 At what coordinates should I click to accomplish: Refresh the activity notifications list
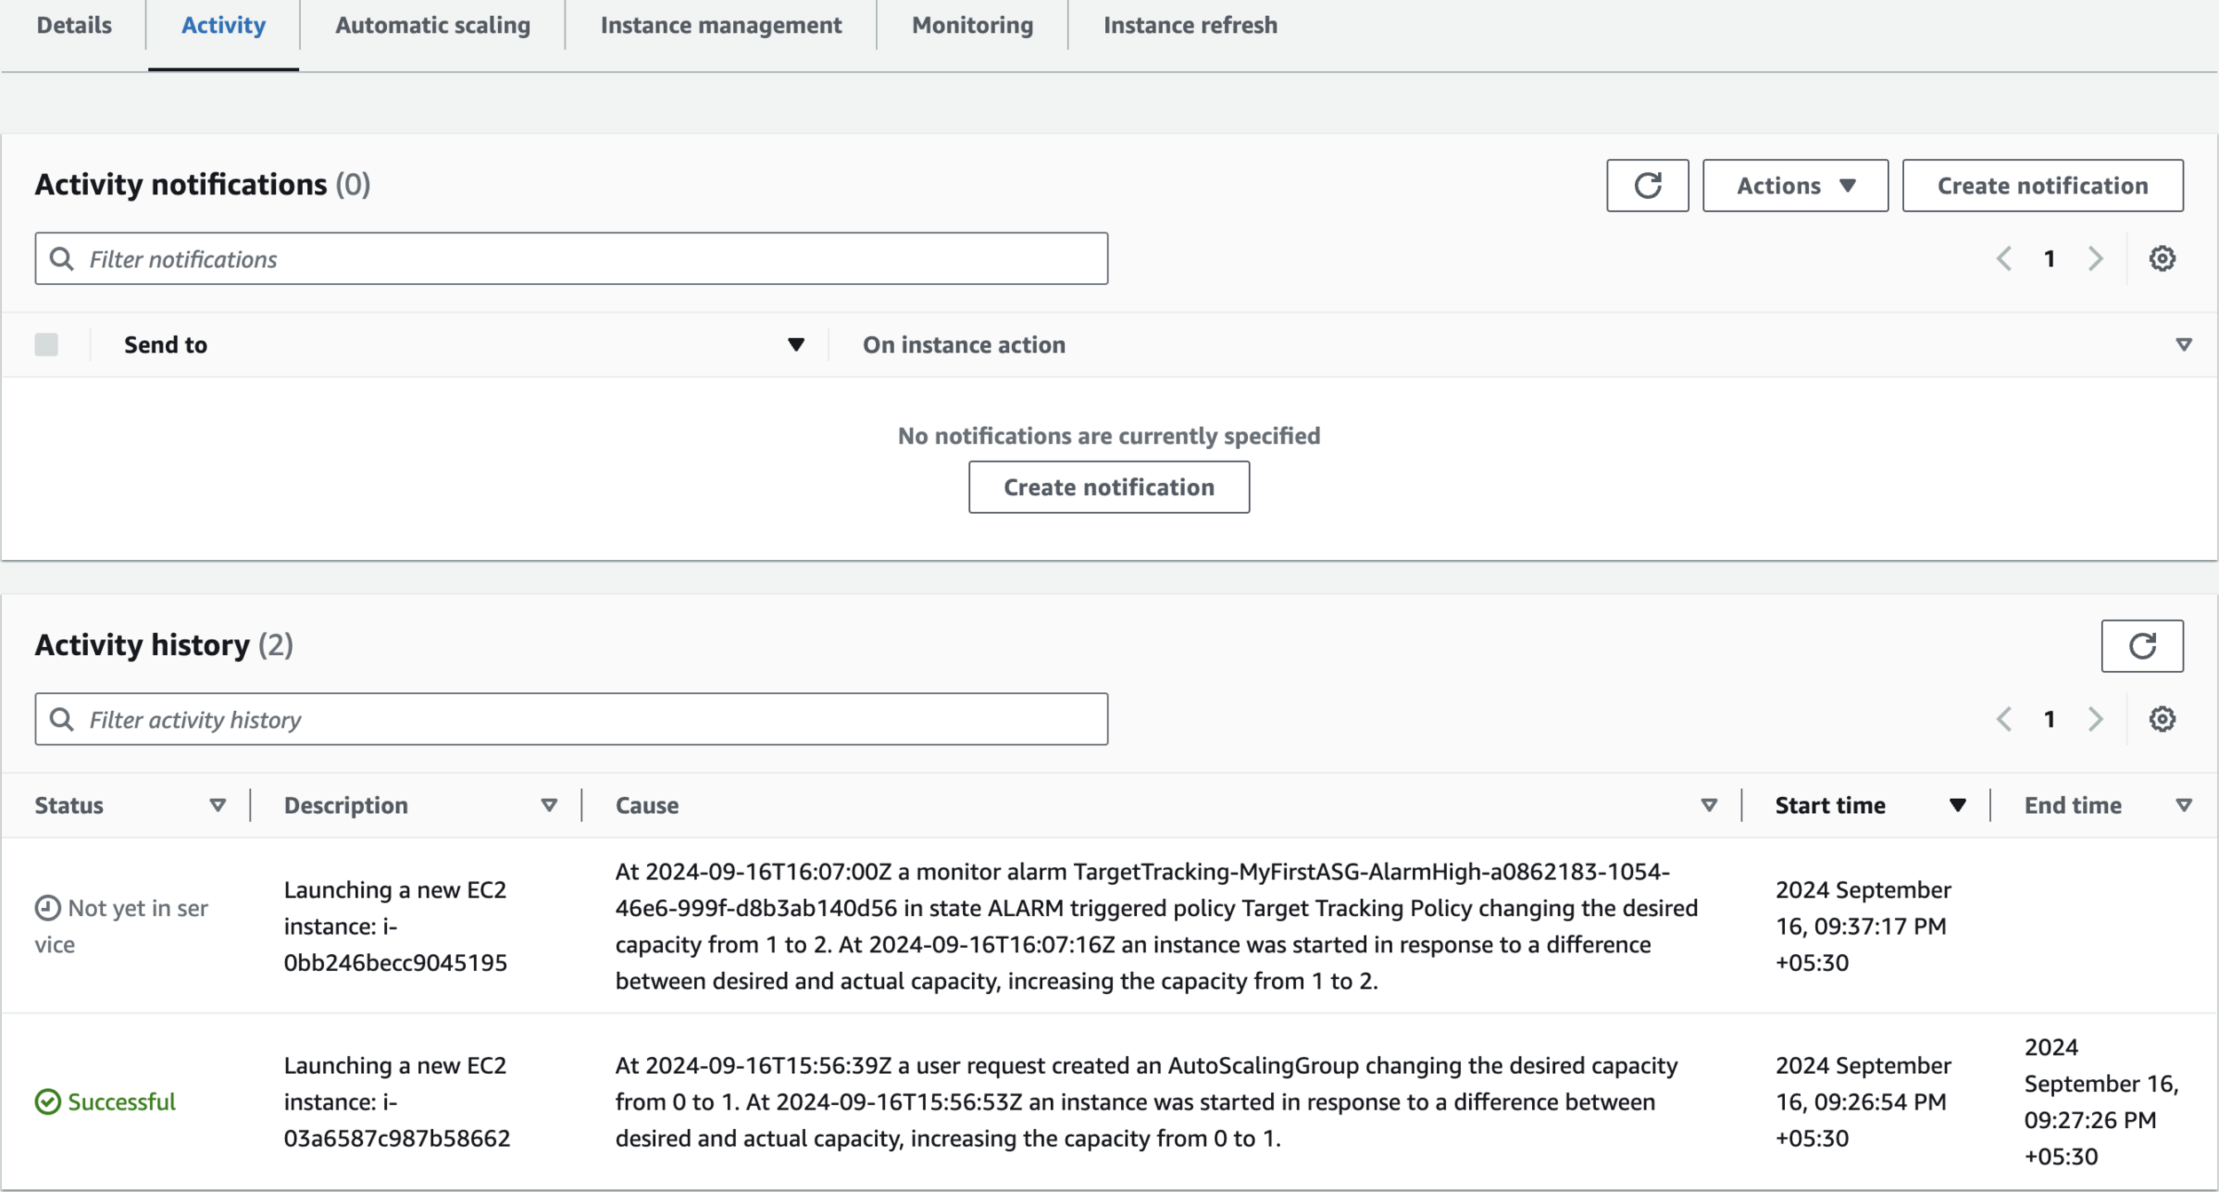tap(1646, 186)
